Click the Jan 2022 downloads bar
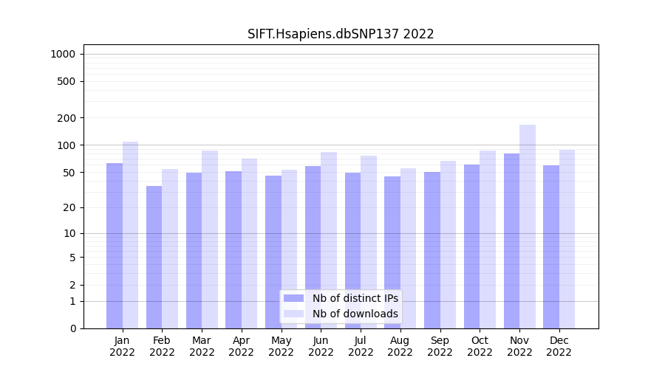 (x=130, y=235)
